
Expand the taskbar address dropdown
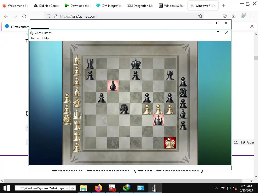(x=67, y=188)
